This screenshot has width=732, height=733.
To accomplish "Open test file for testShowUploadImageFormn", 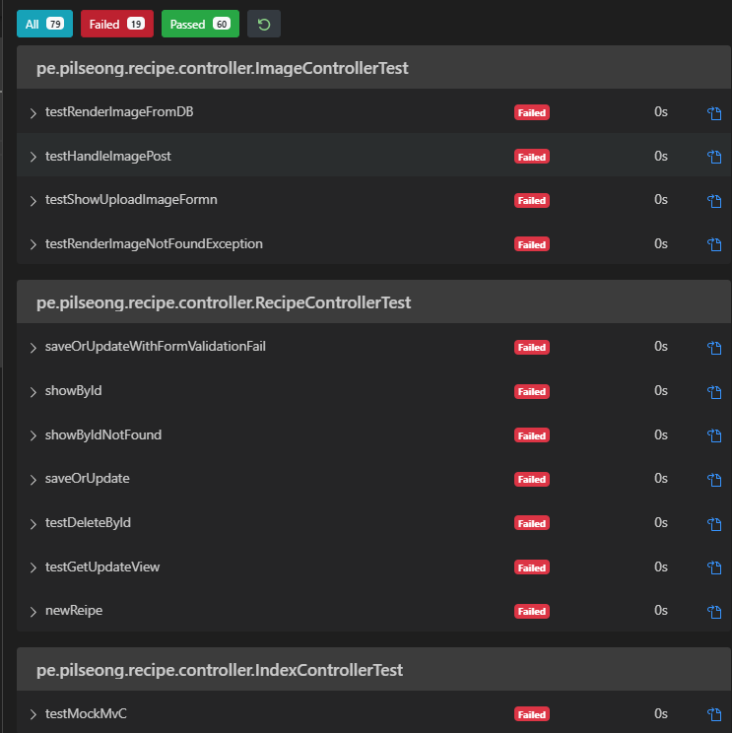I will 713,201.
